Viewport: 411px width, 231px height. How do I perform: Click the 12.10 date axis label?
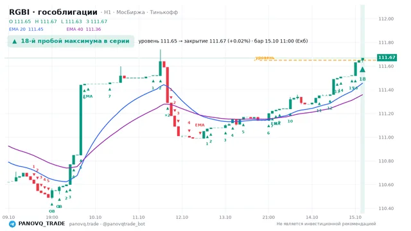[182, 217]
